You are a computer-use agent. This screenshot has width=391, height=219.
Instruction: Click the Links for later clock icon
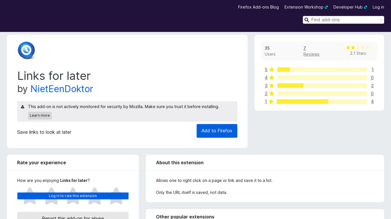coord(26,50)
